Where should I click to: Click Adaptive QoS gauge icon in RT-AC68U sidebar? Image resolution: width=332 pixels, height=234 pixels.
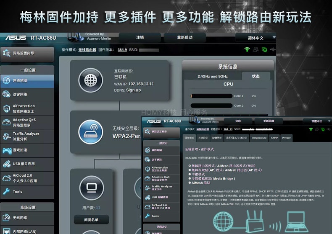[148, 178]
